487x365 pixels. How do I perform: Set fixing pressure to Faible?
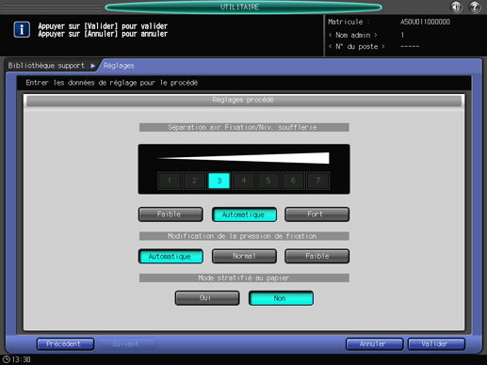tap(317, 256)
